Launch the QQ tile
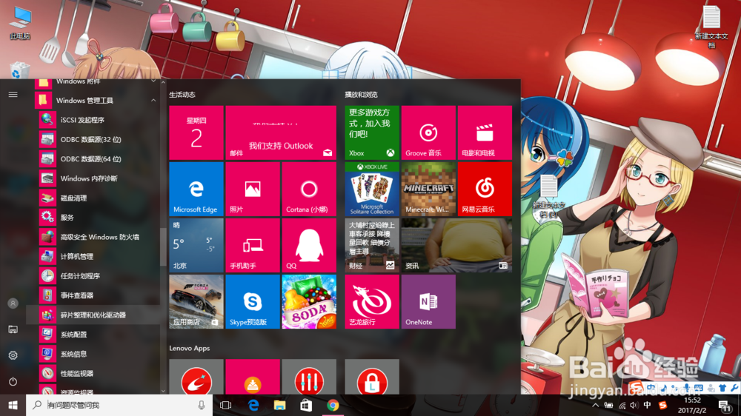741x416 pixels. [x=309, y=245]
